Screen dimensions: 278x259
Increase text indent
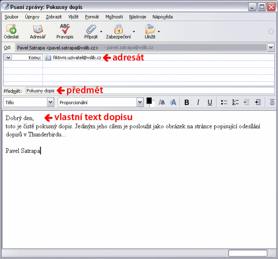(x=258, y=102)
